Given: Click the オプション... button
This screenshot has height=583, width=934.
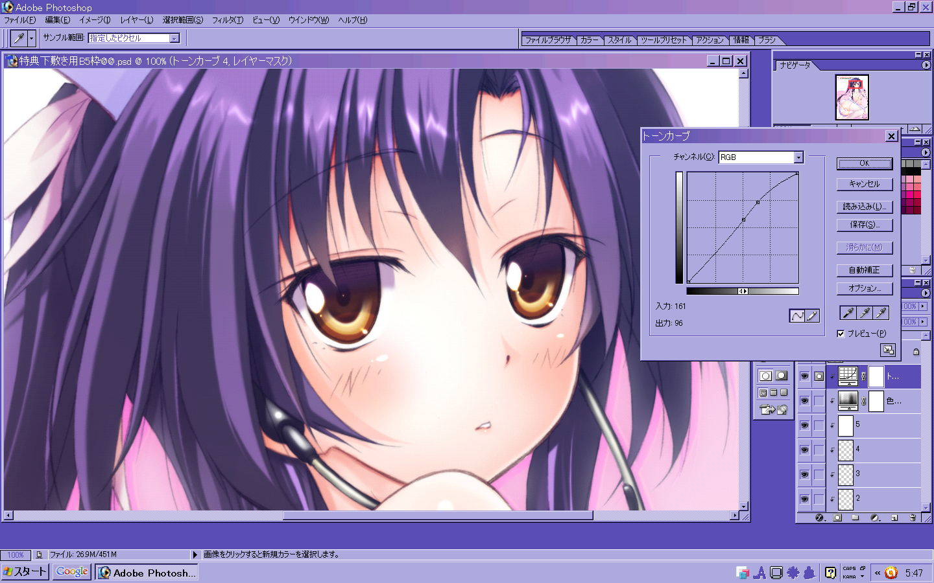Looking at the screenshot, I should 864,288.
